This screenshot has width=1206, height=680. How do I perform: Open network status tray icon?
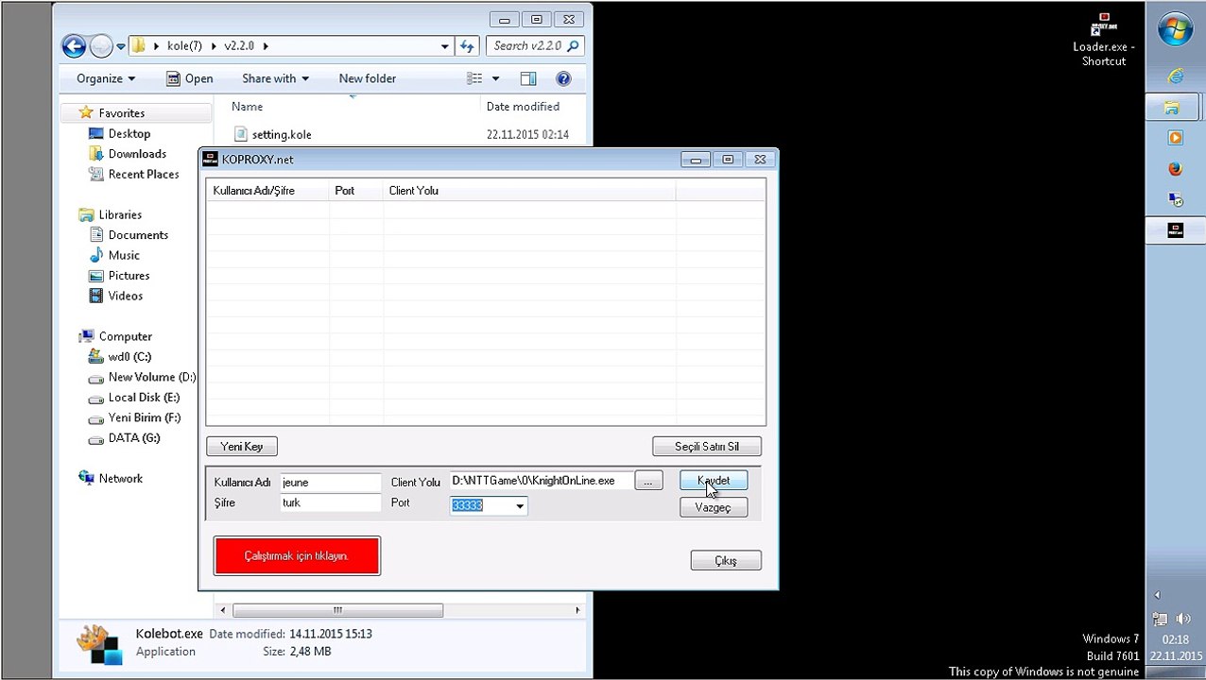[x=1160, y=620]
